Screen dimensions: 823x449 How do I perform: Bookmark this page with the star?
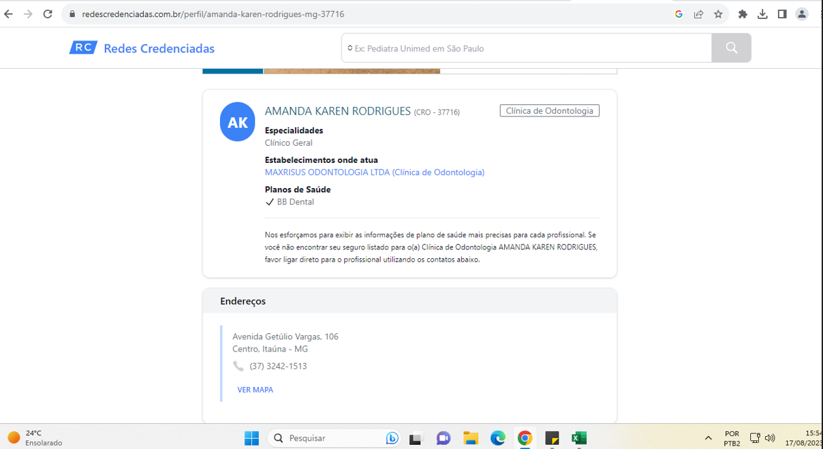[718, 14]
